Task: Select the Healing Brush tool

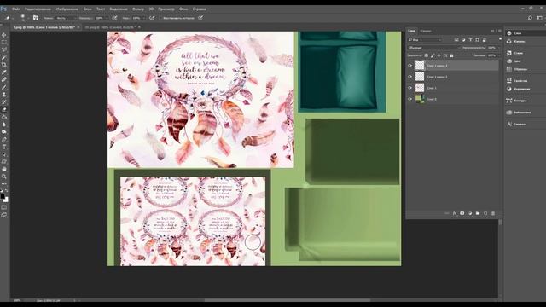Action: point(4,79)
